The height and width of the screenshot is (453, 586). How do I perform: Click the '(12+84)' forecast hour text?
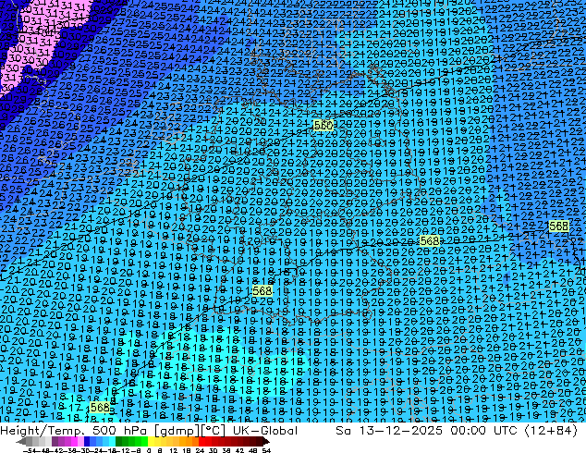coord(551,431)
